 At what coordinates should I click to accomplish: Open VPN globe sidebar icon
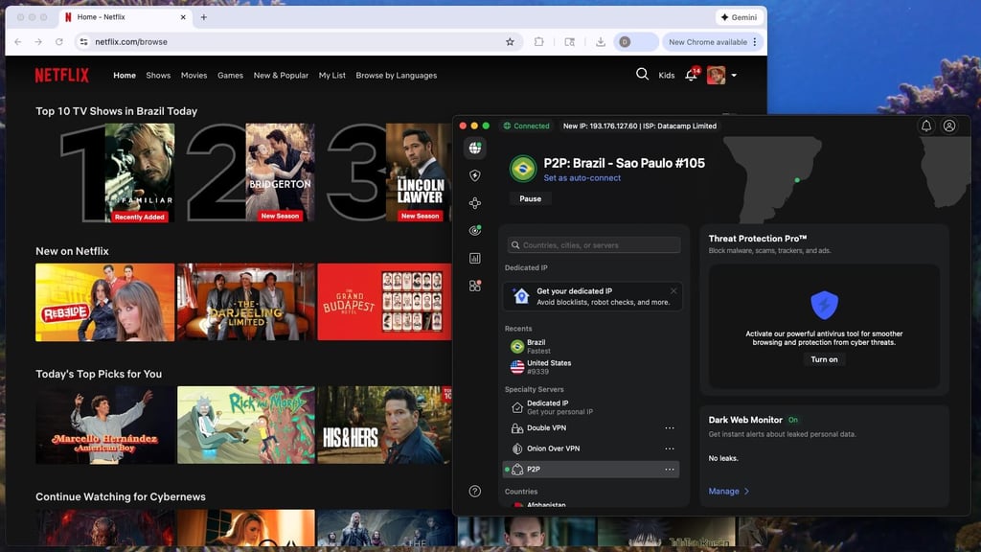[475, 149]
